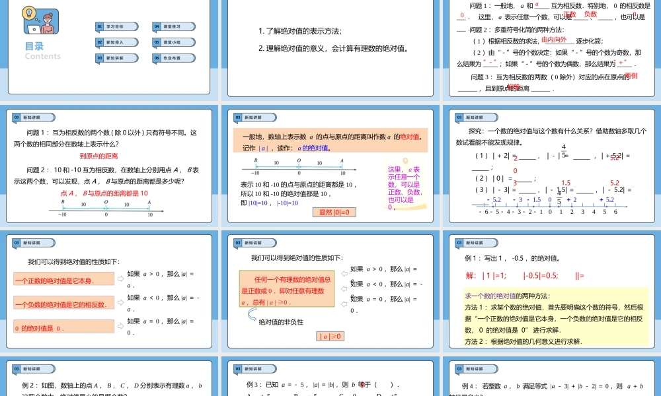Click the 03 新知讲解 tag on 例1 slide
The height and width of the screenshot is (396, 661).
tap(477, 243)
